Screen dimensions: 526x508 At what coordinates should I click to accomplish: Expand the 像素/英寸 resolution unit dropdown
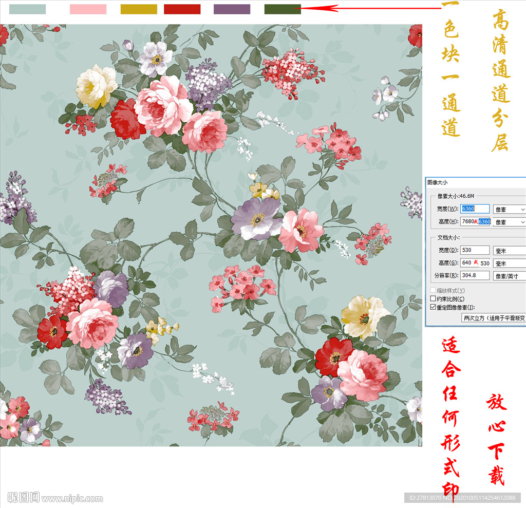pyautogui.click(x=509, y=276)
